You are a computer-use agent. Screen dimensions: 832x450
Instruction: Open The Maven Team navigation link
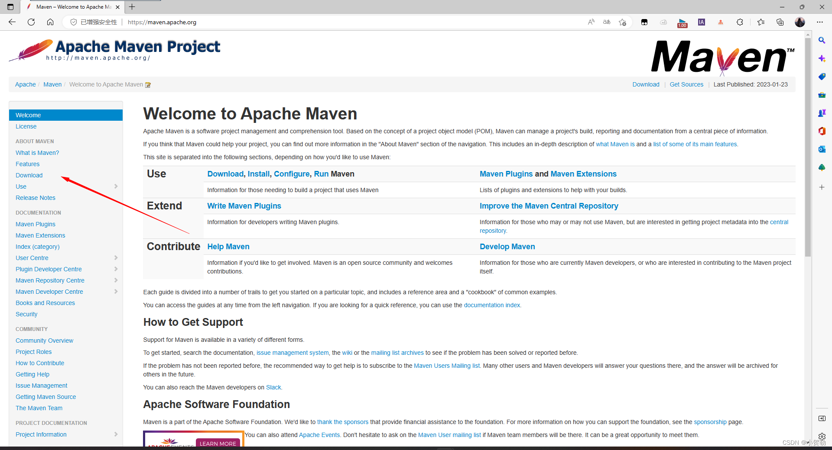pyautogui.click(x=39, y=408)
